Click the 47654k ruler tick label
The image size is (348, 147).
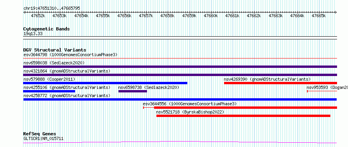tap(81, 16)
